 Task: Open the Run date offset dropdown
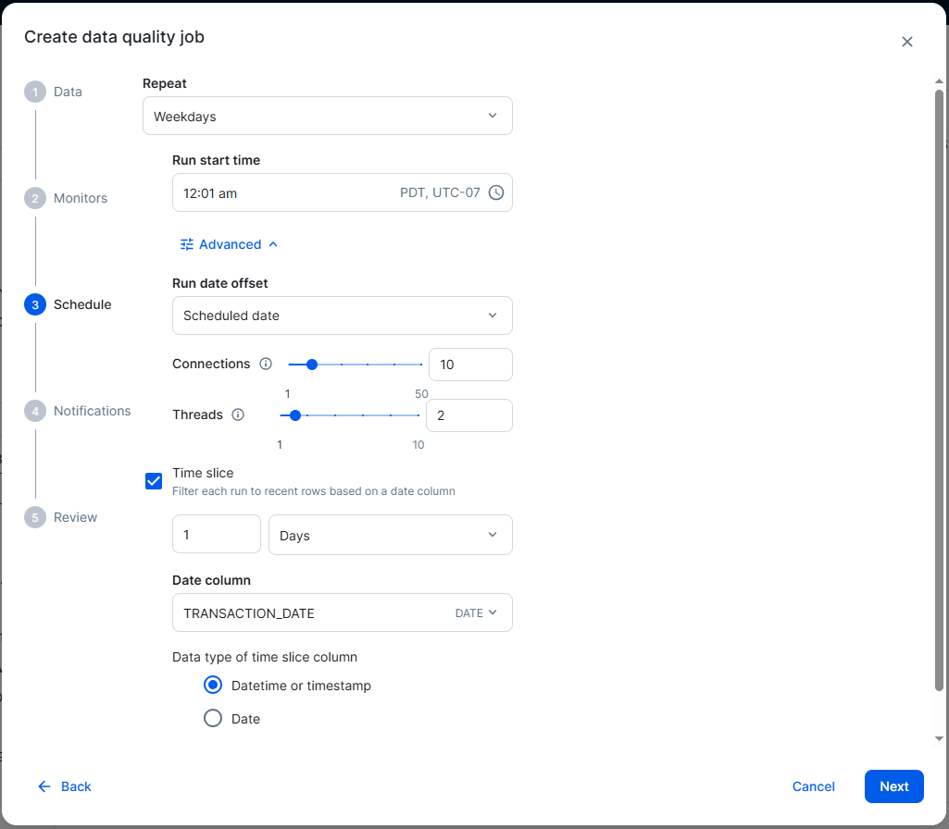point(342,315)
